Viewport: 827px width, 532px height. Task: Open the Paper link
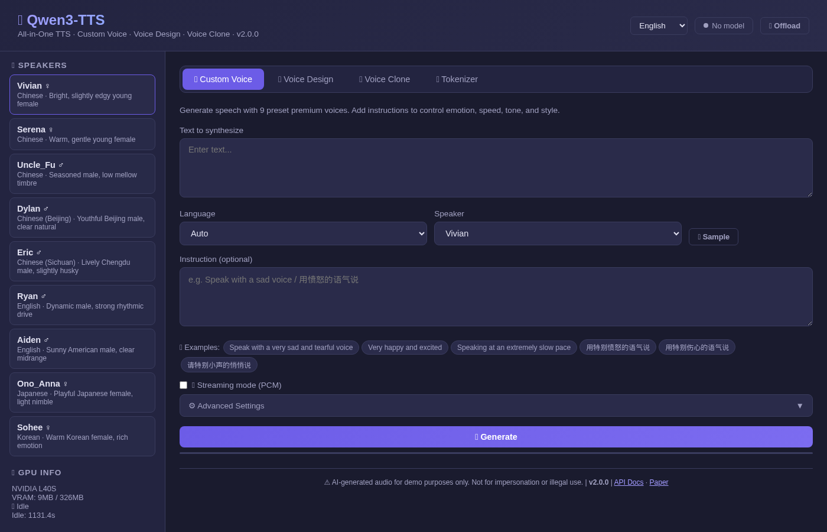(x=659, y=482)
